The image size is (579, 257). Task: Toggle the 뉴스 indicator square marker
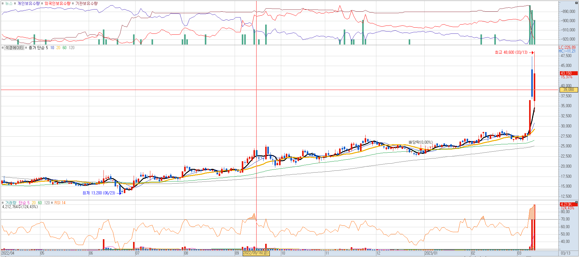click(3, 4)
